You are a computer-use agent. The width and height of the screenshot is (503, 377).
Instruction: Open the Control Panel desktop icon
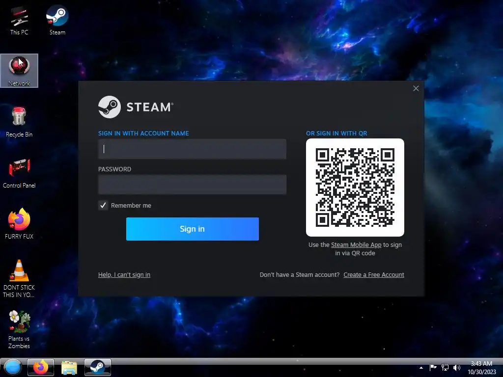coord(19,173)
